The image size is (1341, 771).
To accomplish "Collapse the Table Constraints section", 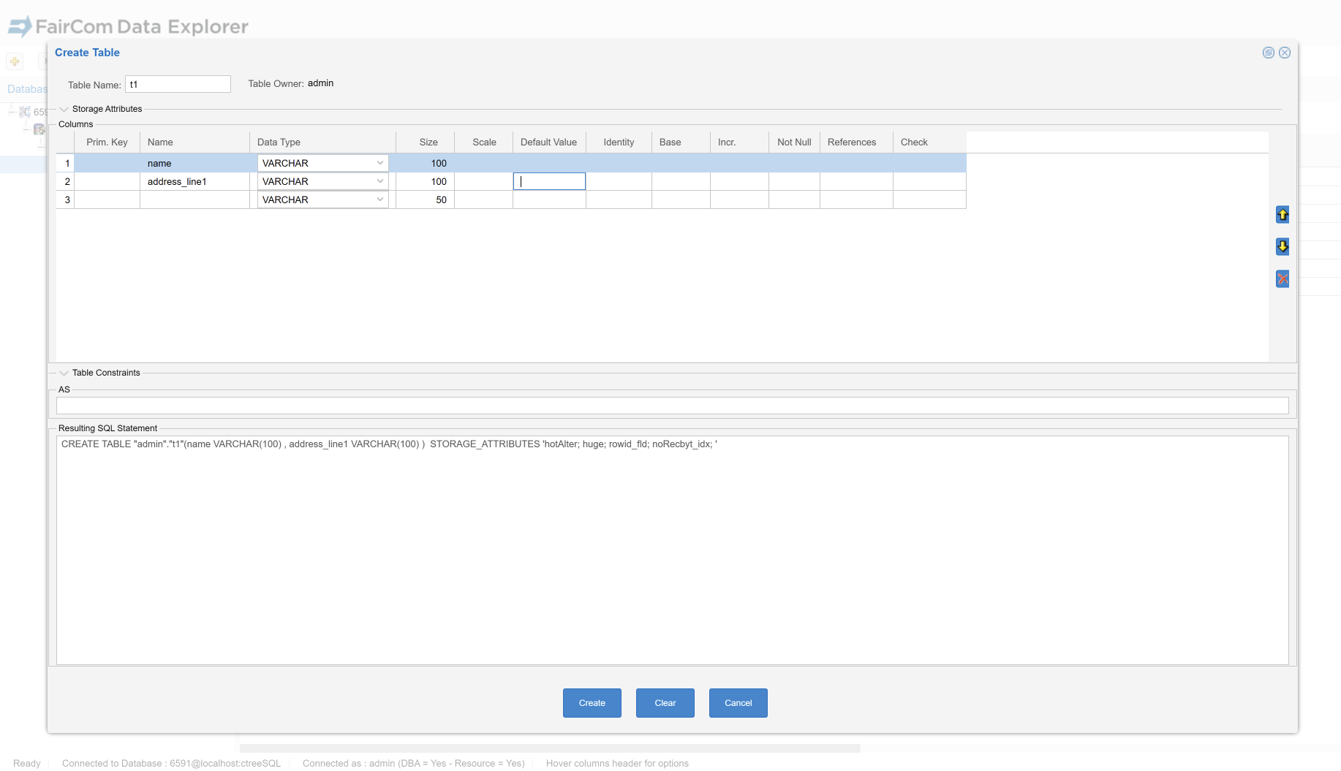I will click(x=64, y=373).
